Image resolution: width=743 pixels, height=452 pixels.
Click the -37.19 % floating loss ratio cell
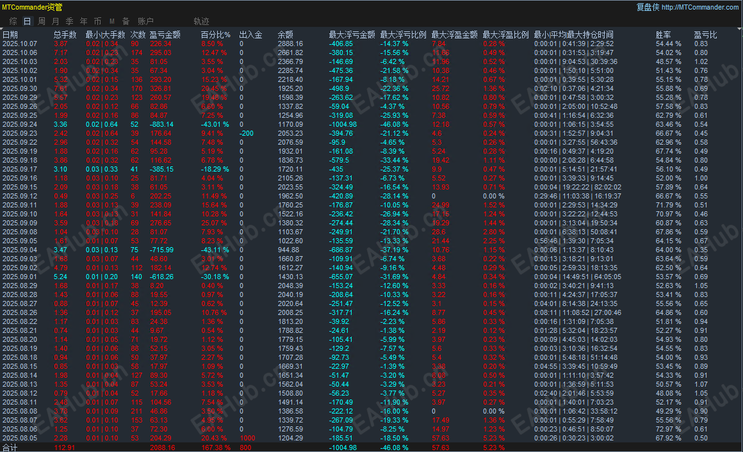point(395,250)
